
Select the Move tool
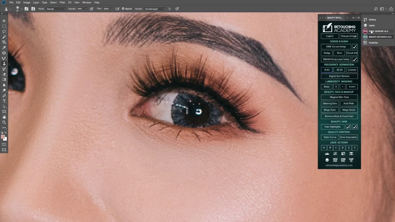(x=4, y=21)
